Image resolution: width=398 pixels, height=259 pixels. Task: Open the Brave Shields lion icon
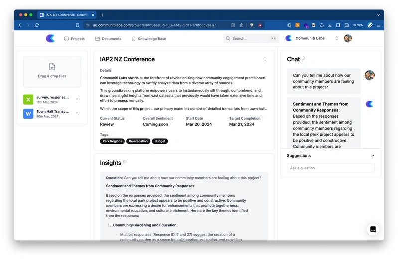coord(252,25)
